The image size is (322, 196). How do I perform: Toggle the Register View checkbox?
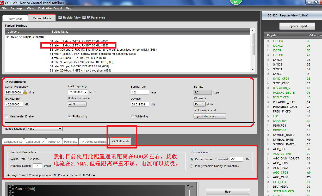click(60, 17)
